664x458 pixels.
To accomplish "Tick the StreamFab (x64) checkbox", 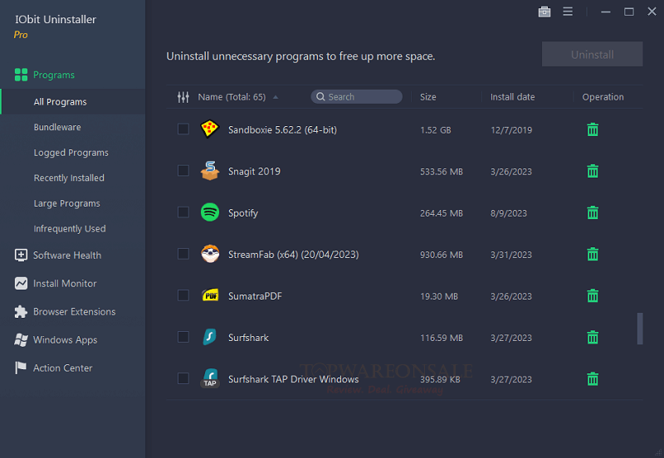I will pos(183,254).
